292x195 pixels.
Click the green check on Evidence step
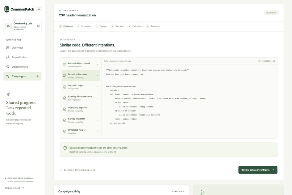click(x=61, y=26)
